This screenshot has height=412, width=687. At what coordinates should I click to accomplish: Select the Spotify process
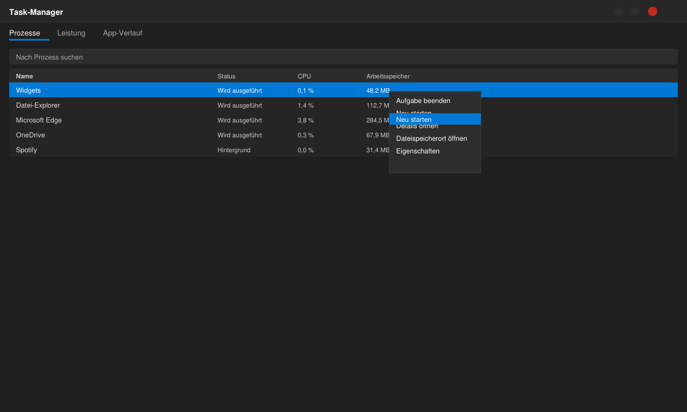click(343, 150)
